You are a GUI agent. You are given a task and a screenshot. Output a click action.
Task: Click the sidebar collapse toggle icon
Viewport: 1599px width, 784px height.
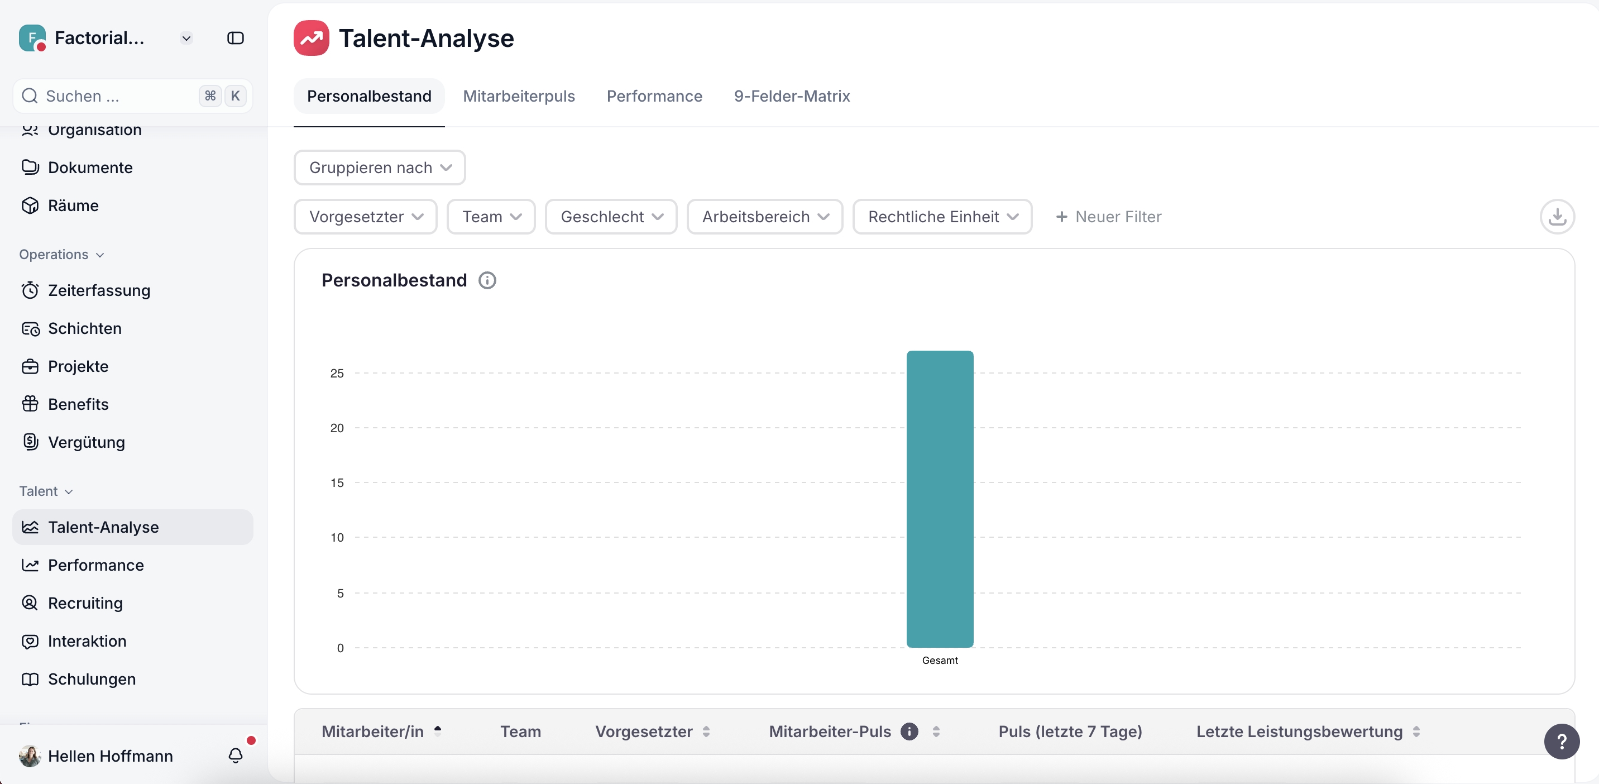coord(235,39)
